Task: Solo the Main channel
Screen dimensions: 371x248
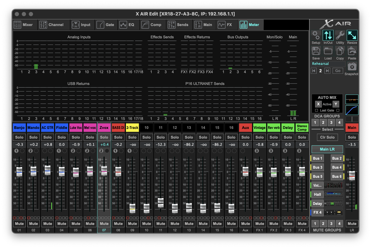Action: (352, 137)
